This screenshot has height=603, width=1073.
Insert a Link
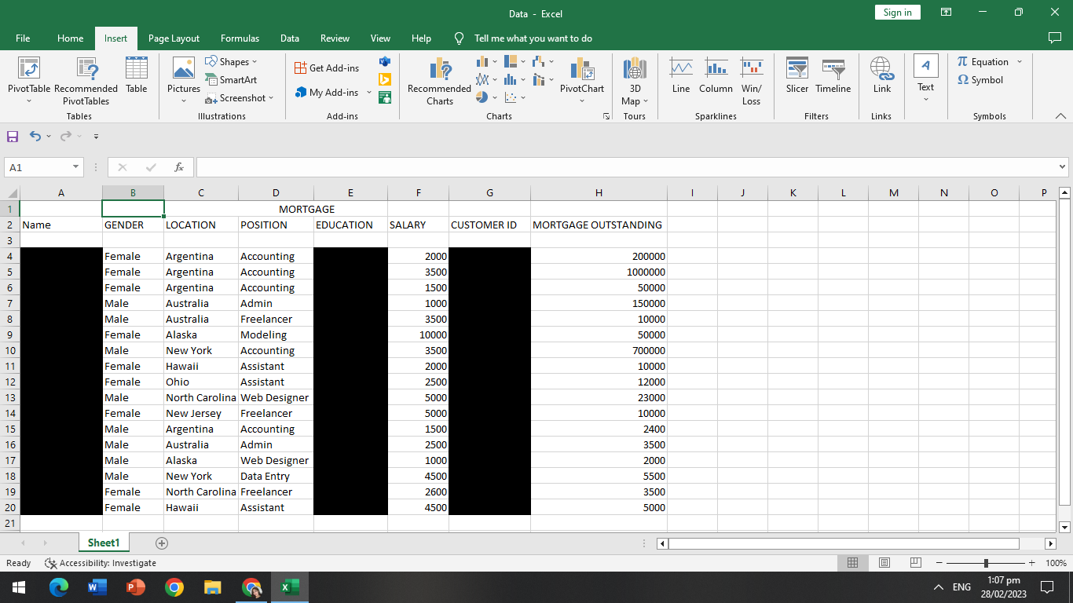pyautogui.click(x=882, y=75)
